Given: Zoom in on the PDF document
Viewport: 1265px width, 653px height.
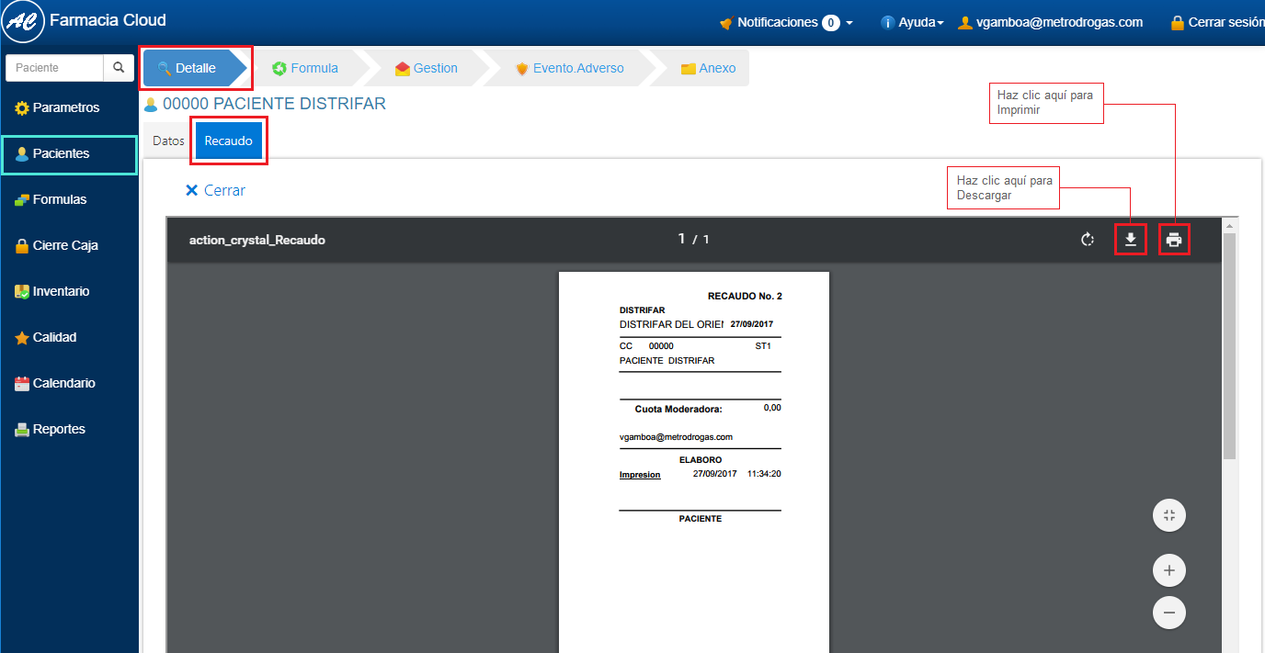Looking at the screenshot, I should [1169, 570].
